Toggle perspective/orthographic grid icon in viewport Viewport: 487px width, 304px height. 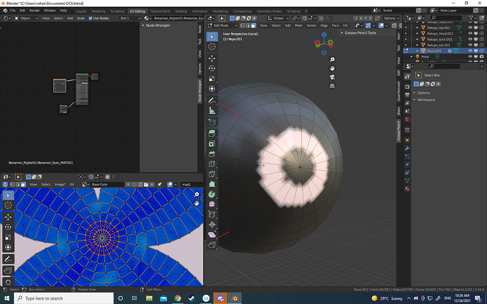(332, 86)
